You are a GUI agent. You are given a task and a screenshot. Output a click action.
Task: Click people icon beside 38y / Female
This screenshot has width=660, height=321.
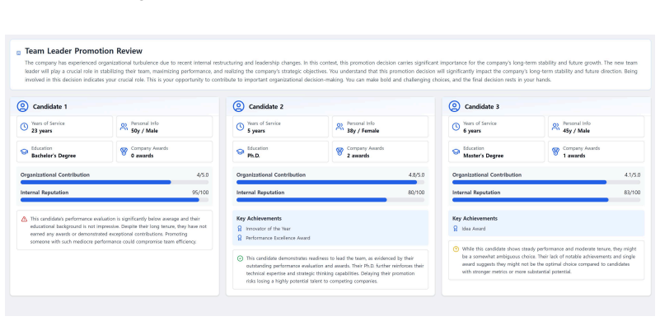[339, 127]
